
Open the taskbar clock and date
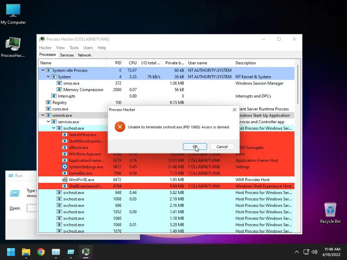(331, 252)
